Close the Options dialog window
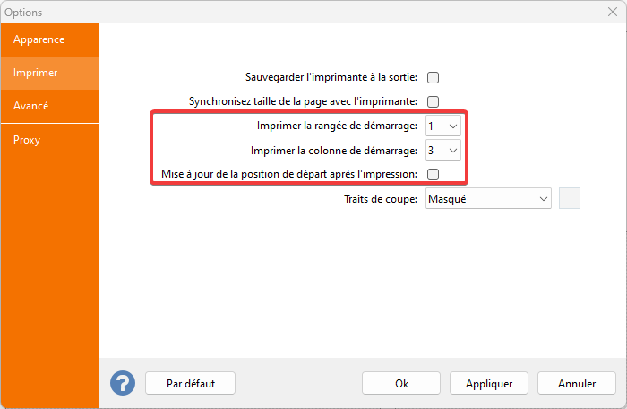This screenshot has height=409, width=627. (x=612, y=13)
